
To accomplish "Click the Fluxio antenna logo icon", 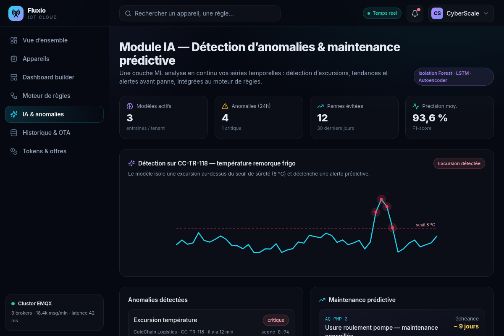I will coord(16,13).
